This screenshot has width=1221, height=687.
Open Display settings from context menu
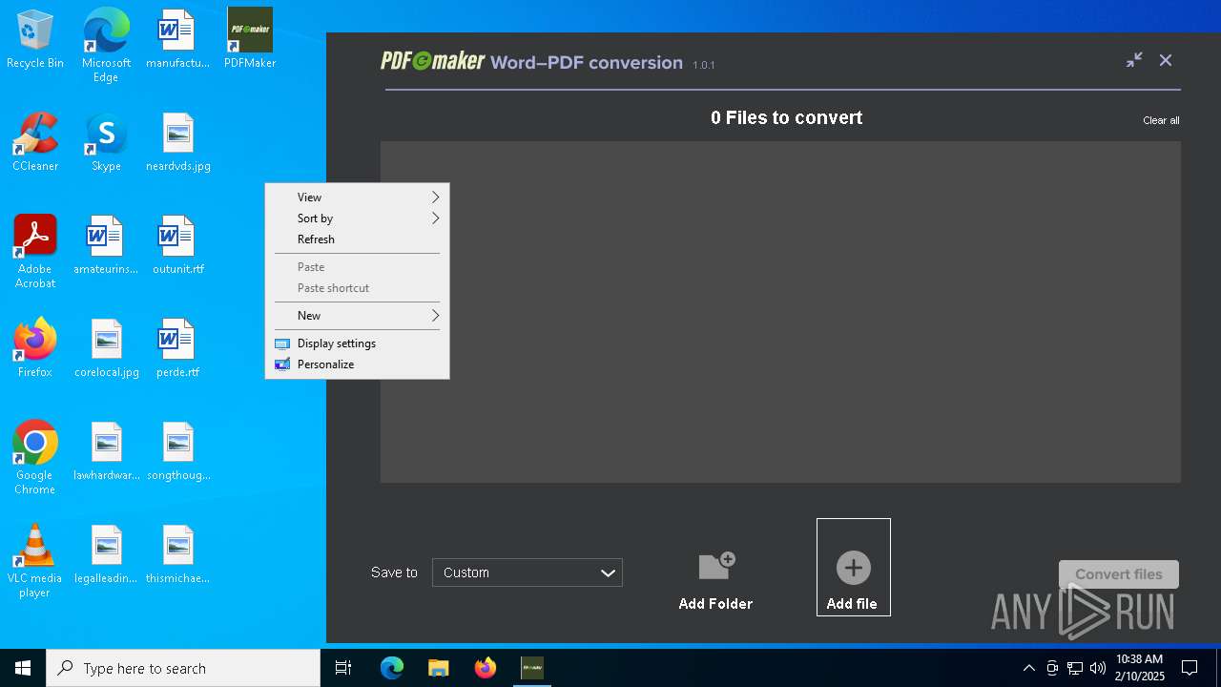coord(357,343)
